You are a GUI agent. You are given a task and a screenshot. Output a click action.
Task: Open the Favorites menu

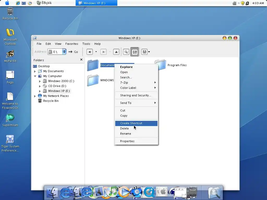(x=72, y=44)
